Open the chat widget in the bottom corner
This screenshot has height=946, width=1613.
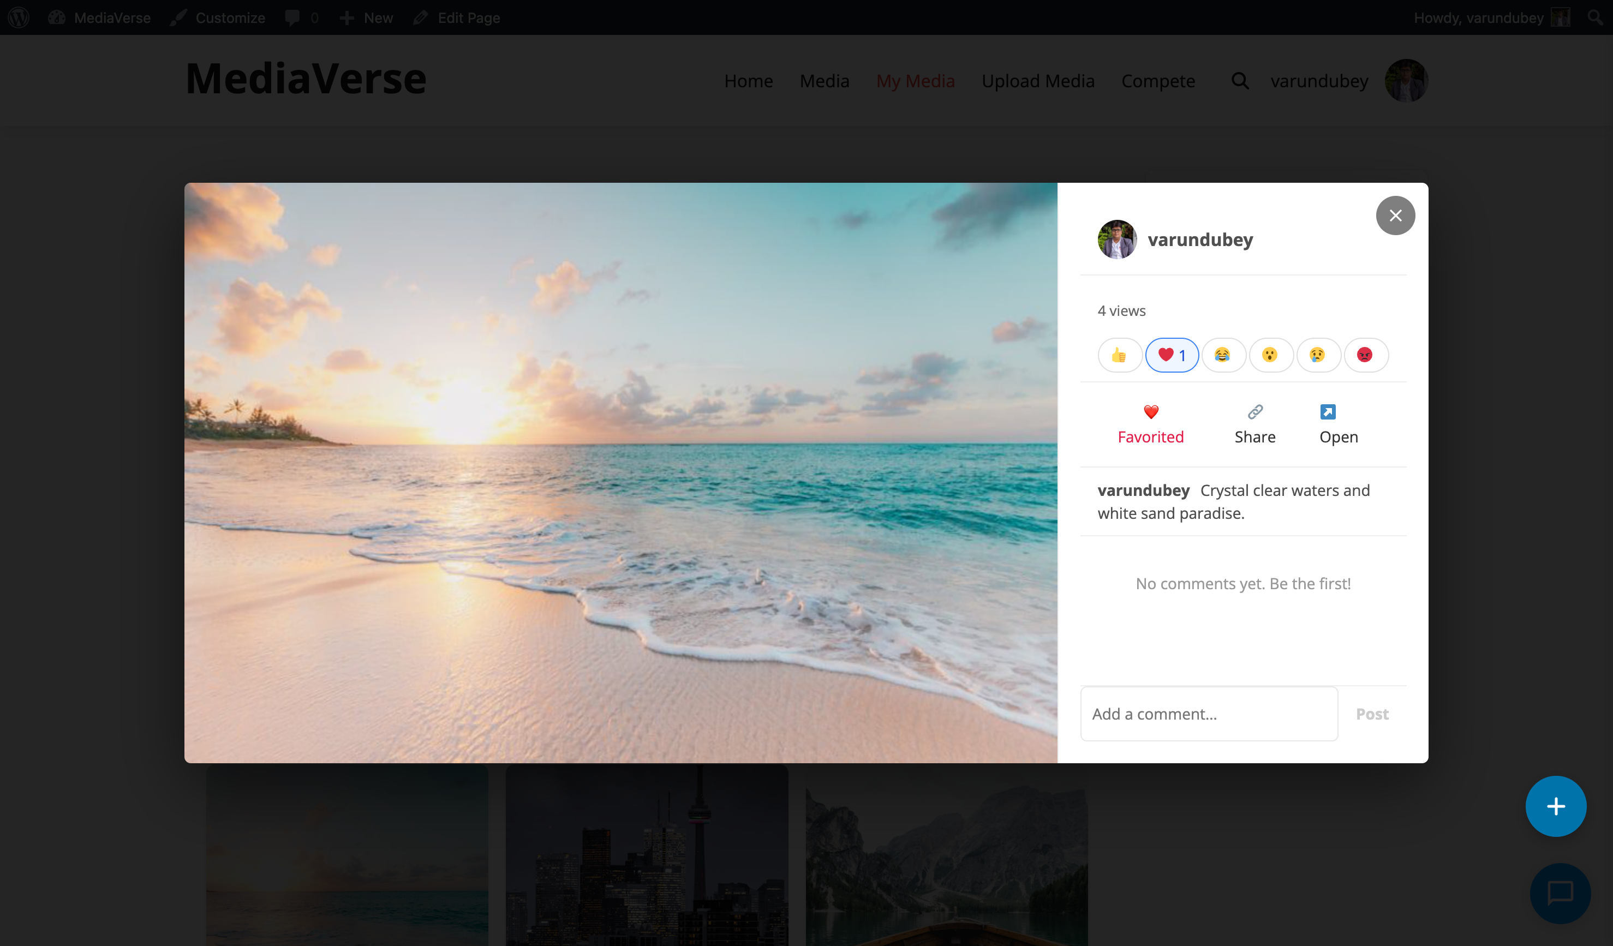[1560, 894]
